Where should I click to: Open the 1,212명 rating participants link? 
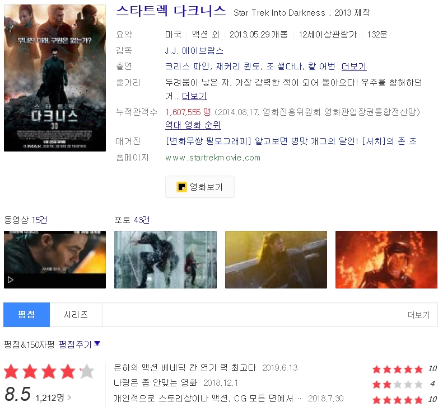[x=53, y=397]
